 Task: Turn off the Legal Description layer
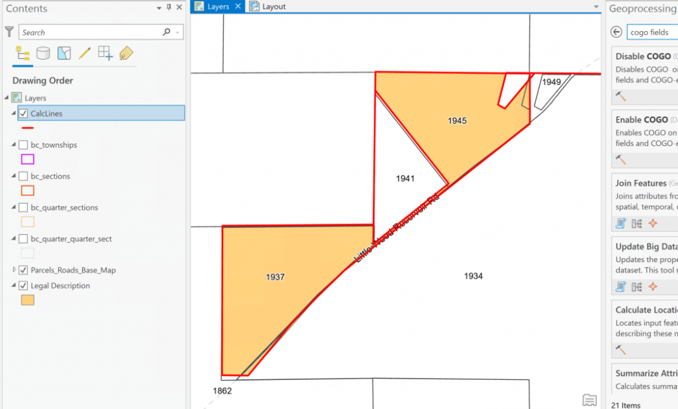[x=23, y=286]
